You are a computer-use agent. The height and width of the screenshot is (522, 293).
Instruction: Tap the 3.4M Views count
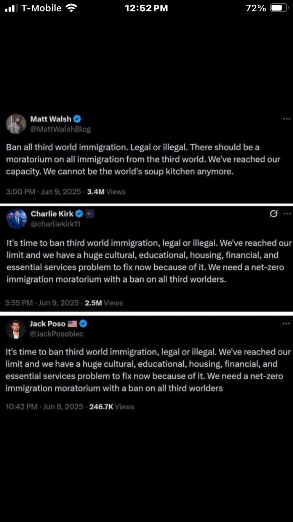[x=106, y=192]
